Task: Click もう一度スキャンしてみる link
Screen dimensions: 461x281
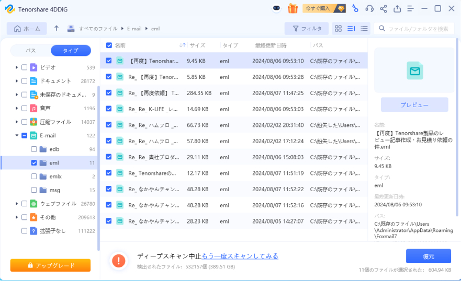Action: [240, 256]
